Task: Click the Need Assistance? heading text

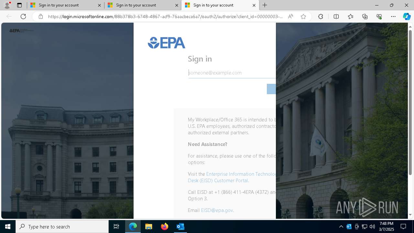Action: [x=207, y=144]
